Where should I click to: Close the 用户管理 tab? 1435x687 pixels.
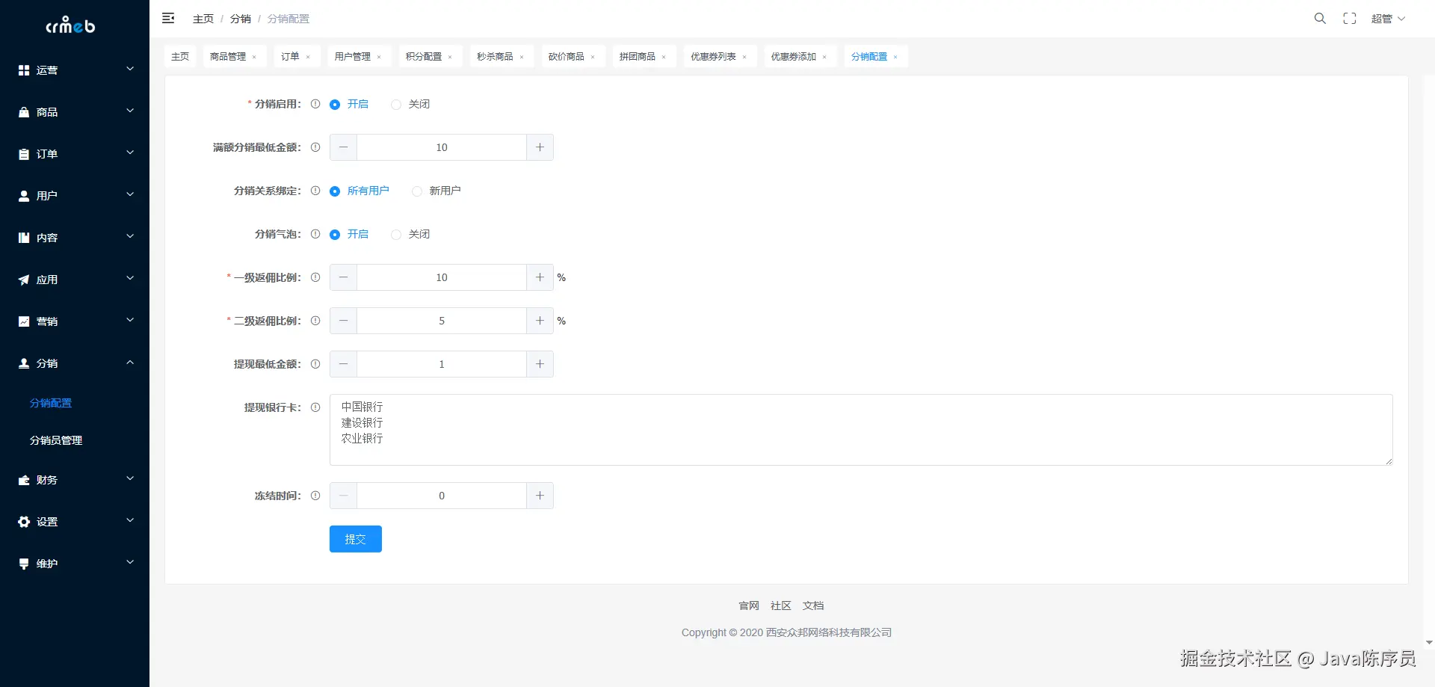tap(379, 57)
